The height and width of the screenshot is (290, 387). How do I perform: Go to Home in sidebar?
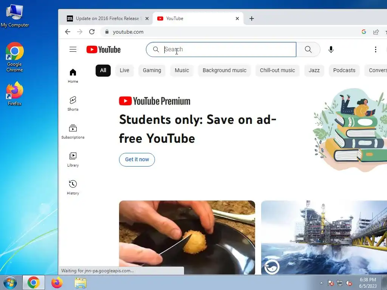[73, 76]
